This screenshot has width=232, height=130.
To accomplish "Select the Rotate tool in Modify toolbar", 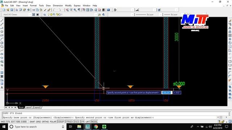I will (230, 43).
